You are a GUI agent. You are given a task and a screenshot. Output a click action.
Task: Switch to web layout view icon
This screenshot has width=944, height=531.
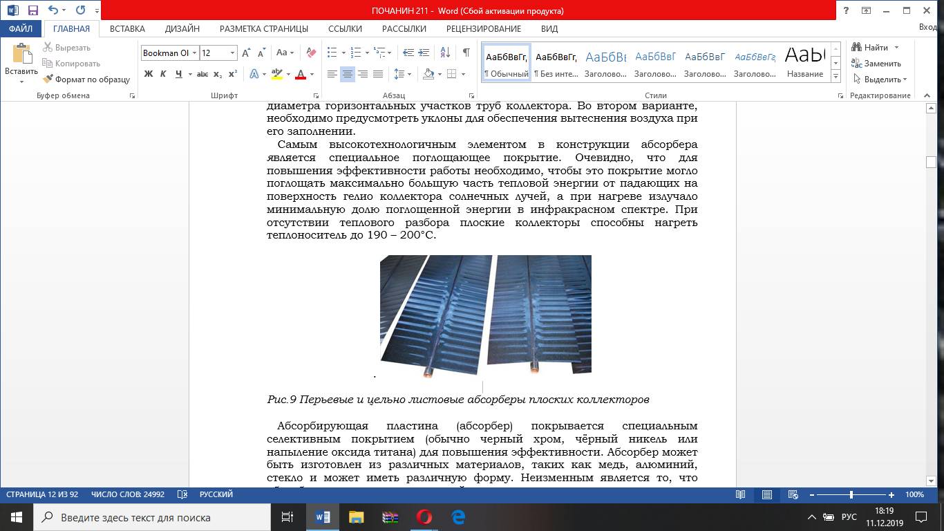coord(793,494)
